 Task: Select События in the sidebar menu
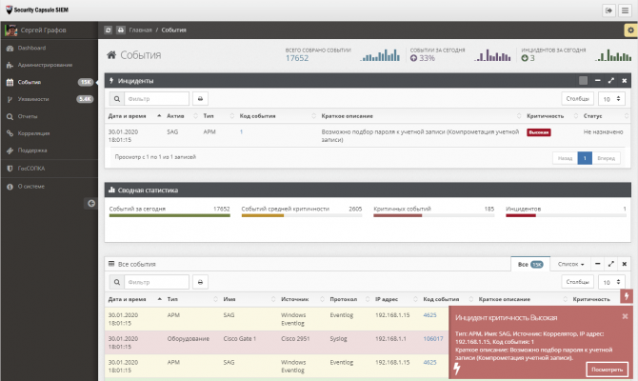30,82
